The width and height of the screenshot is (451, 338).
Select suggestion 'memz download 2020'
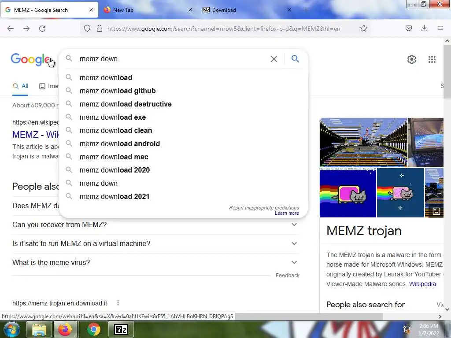point(183,170)
